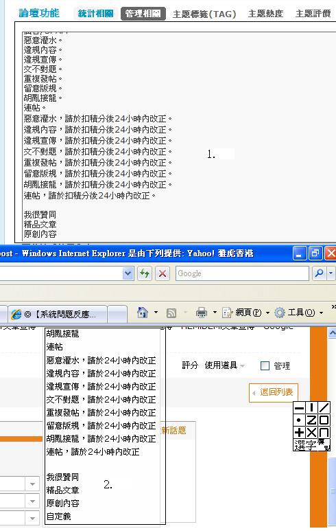Click the magnifier search button beside Google box
This screenshot has height=531, width=336.
[319, 273]
